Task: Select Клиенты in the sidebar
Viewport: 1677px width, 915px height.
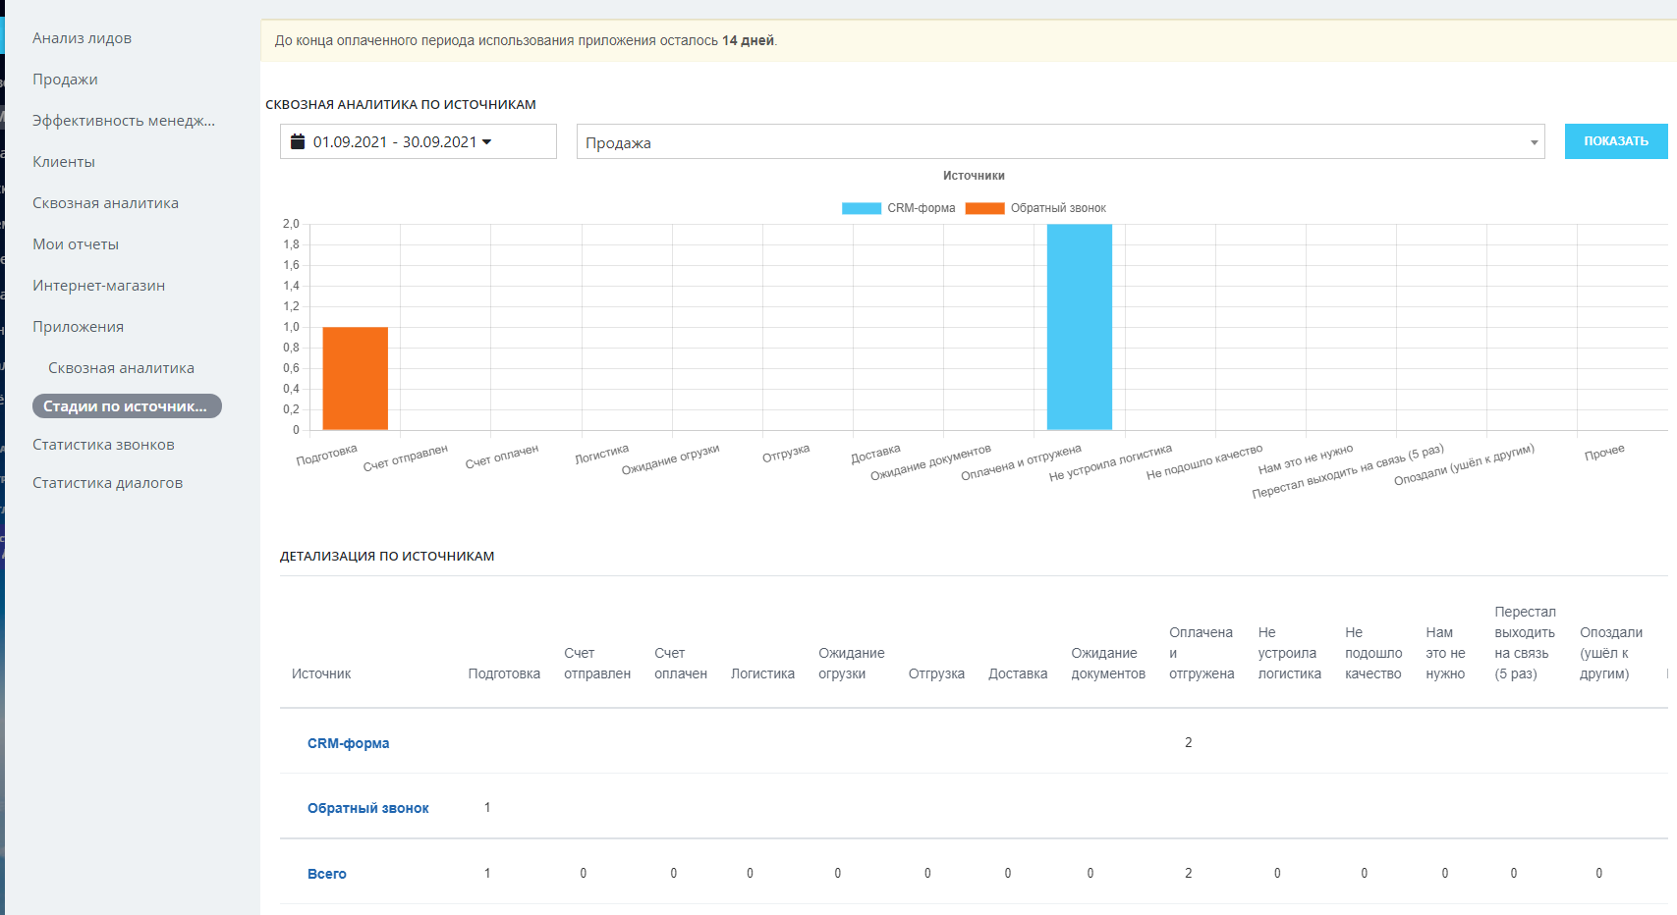Action: click(64, 162)
